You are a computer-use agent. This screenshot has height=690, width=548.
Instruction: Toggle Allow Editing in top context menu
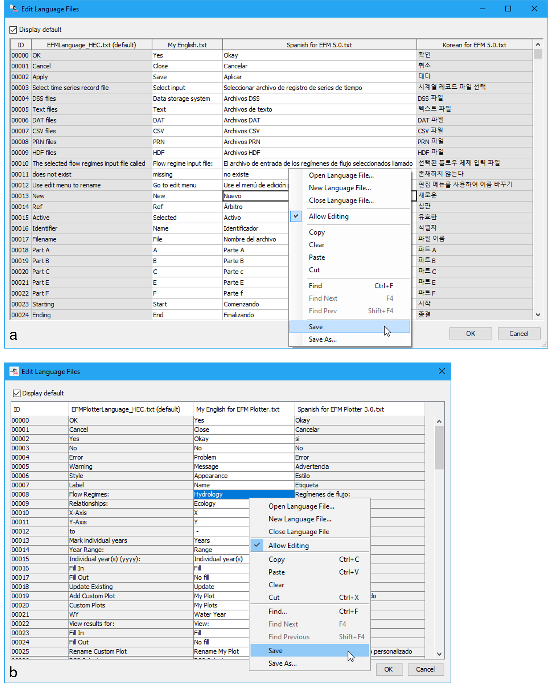pyautogui.click(x=328, y=216)
